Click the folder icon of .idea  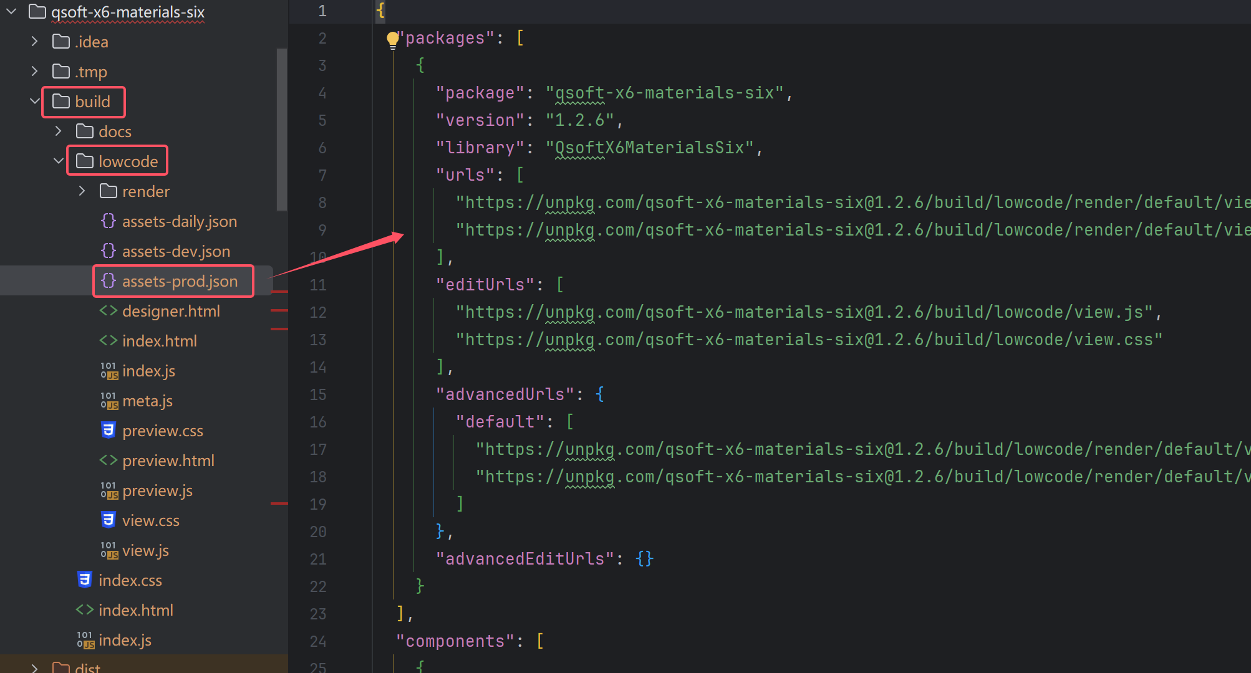click(x=61, y=42)
